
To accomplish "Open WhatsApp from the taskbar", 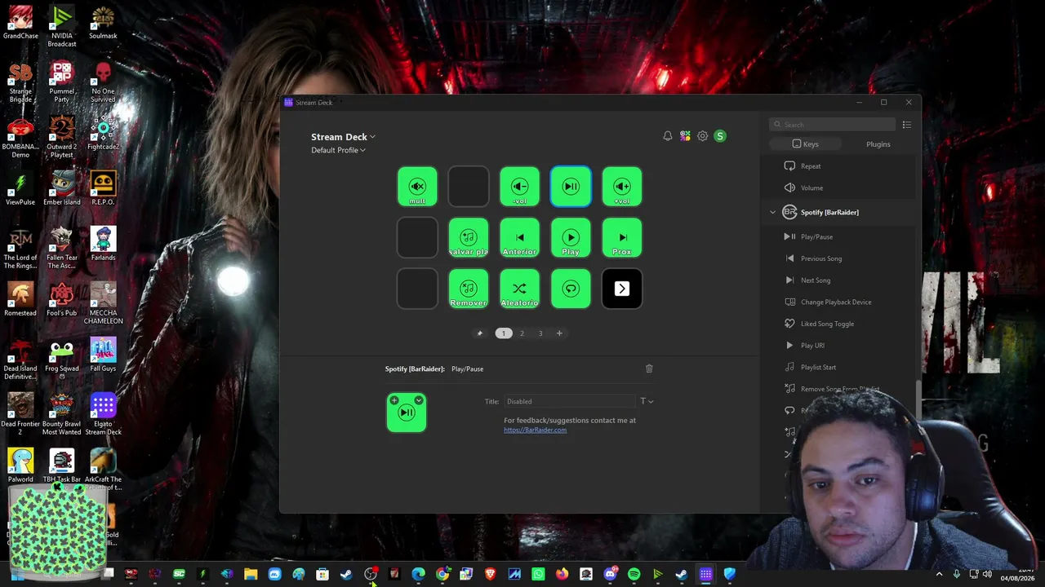I will (538, 575).
